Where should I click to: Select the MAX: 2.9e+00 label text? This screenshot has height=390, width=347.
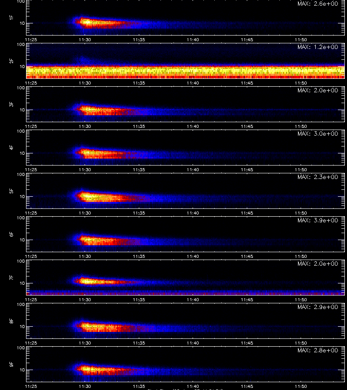(x=318, y=307)
